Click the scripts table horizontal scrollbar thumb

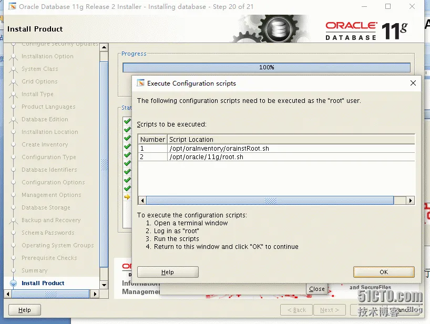pyautogui.click(x=270, y=201)
